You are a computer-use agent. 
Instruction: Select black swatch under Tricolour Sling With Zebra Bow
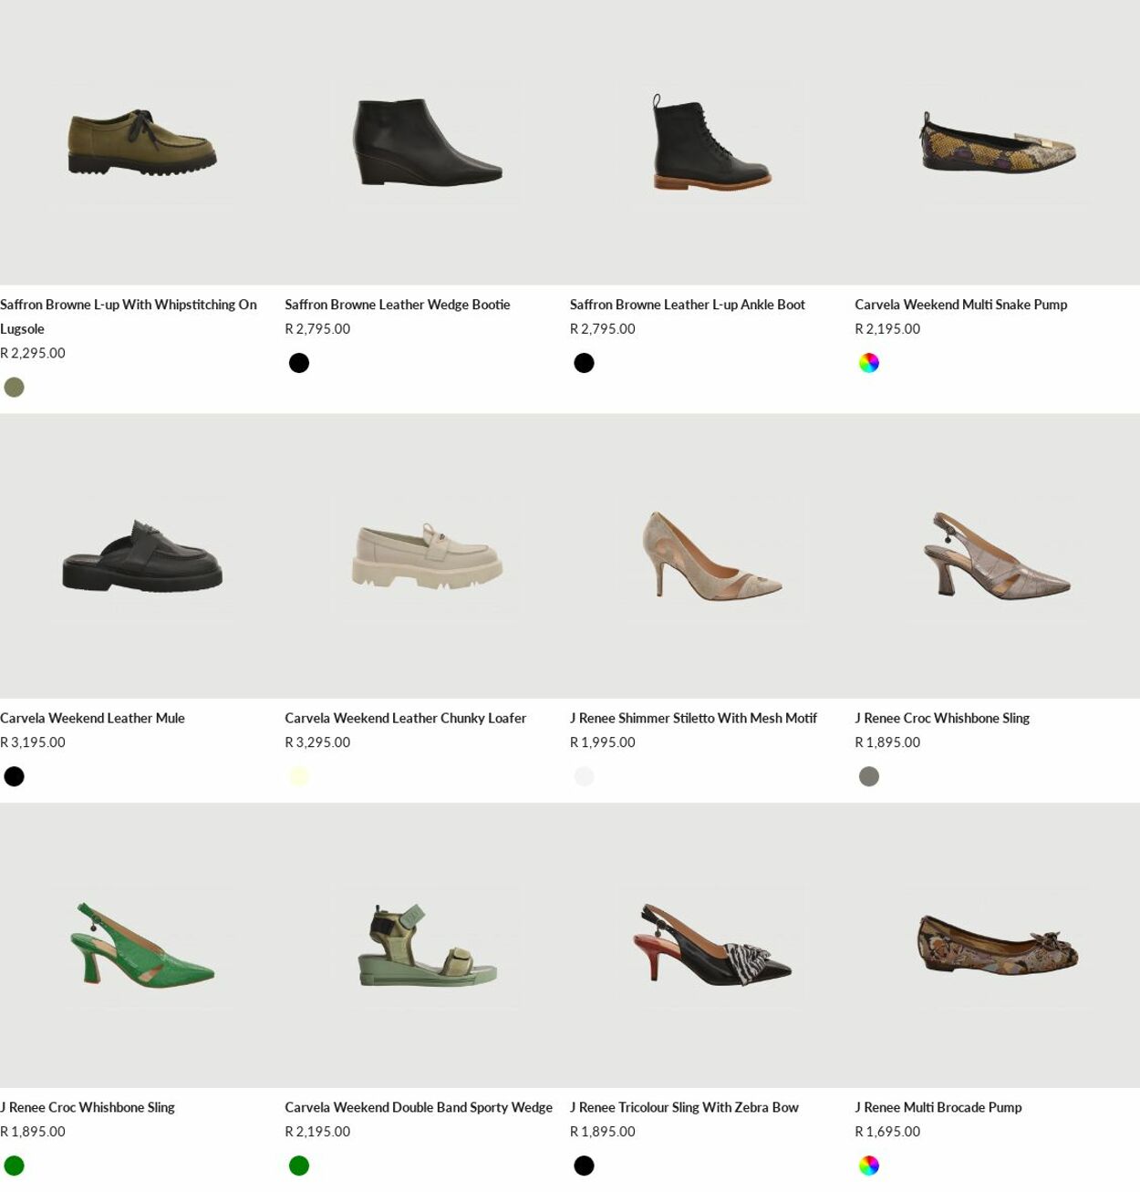tap(584, 1166)
